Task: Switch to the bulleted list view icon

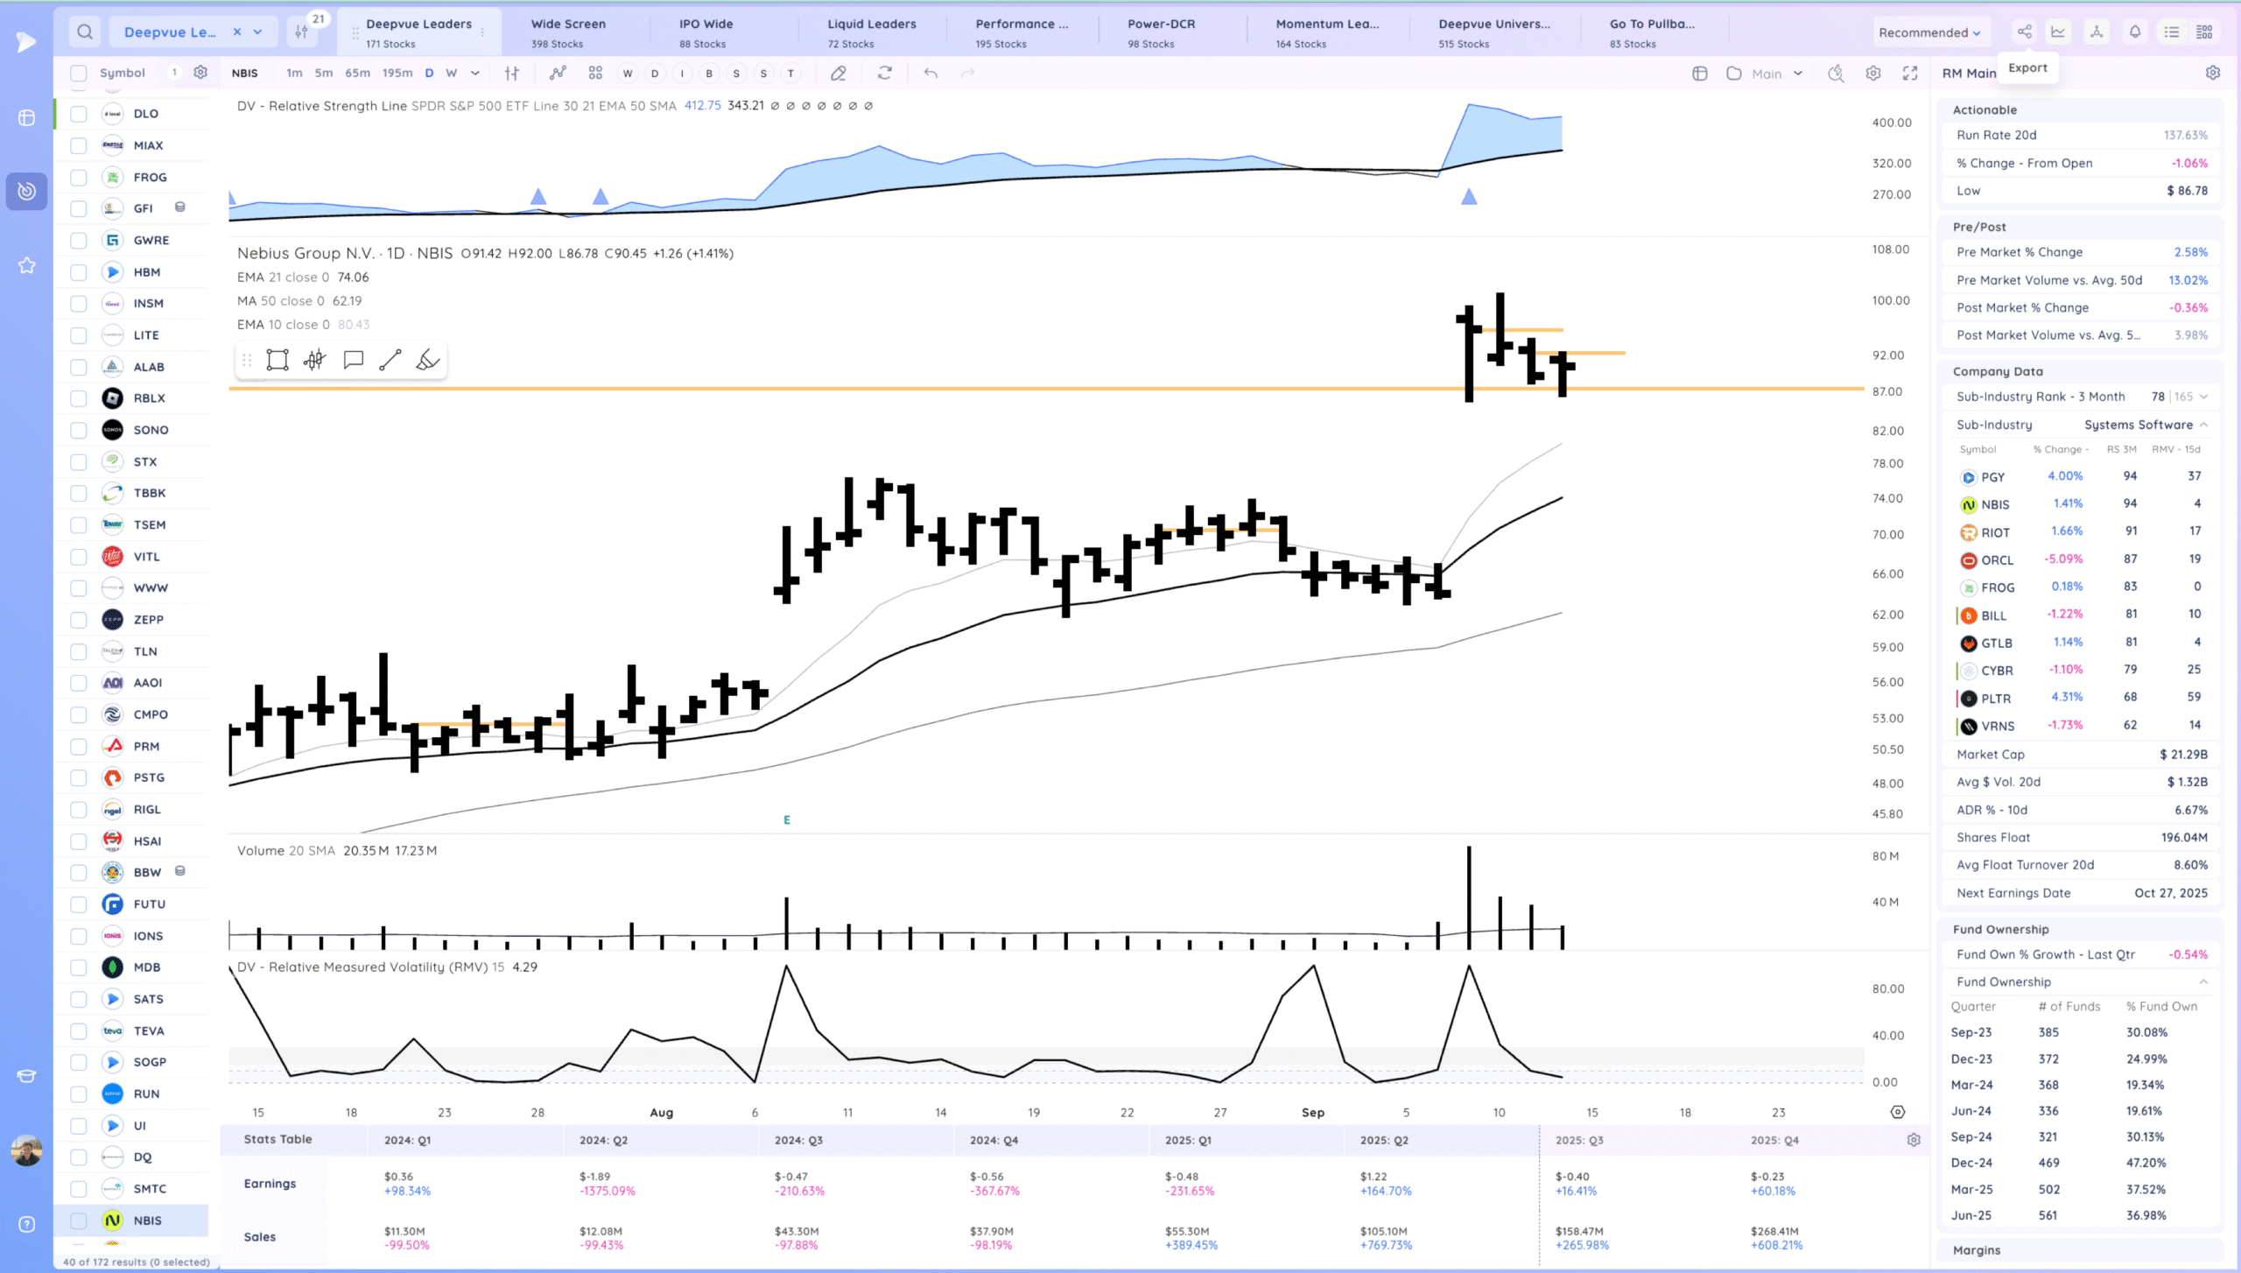Action: pos(2172,32)
